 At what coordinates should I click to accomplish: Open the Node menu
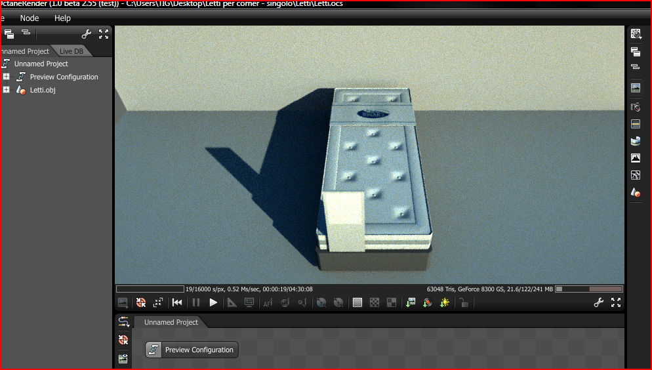pos(29,18)
